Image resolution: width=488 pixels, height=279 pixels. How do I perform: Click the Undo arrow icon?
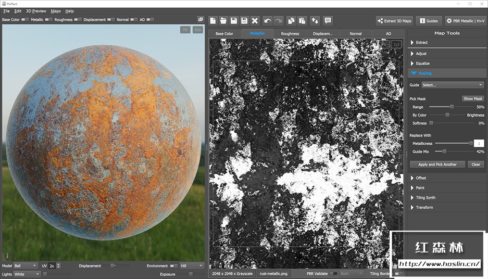[x=267, y=21]
